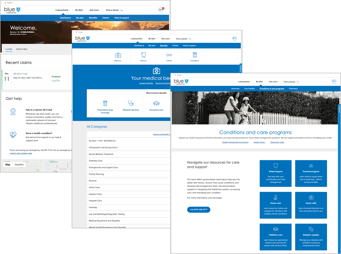Open the Prenatal program tile

[x=311, y=173]
